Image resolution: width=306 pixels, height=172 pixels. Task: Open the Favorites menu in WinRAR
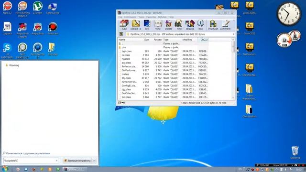pos(151,17)
